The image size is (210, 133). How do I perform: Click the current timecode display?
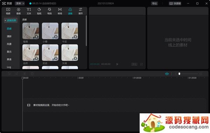[95, 64]
